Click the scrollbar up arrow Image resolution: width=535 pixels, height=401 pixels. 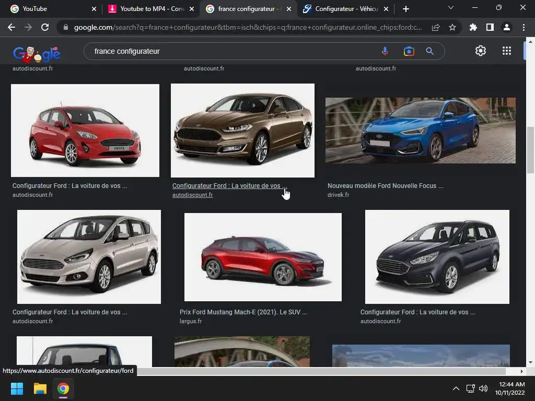(530, 42)
